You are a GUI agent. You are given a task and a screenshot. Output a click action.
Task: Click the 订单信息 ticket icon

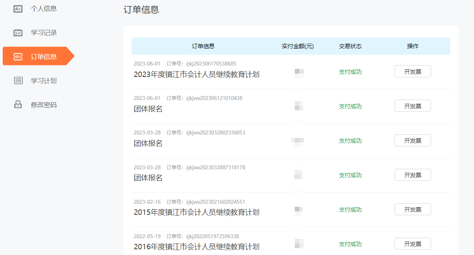click(18, 57)
